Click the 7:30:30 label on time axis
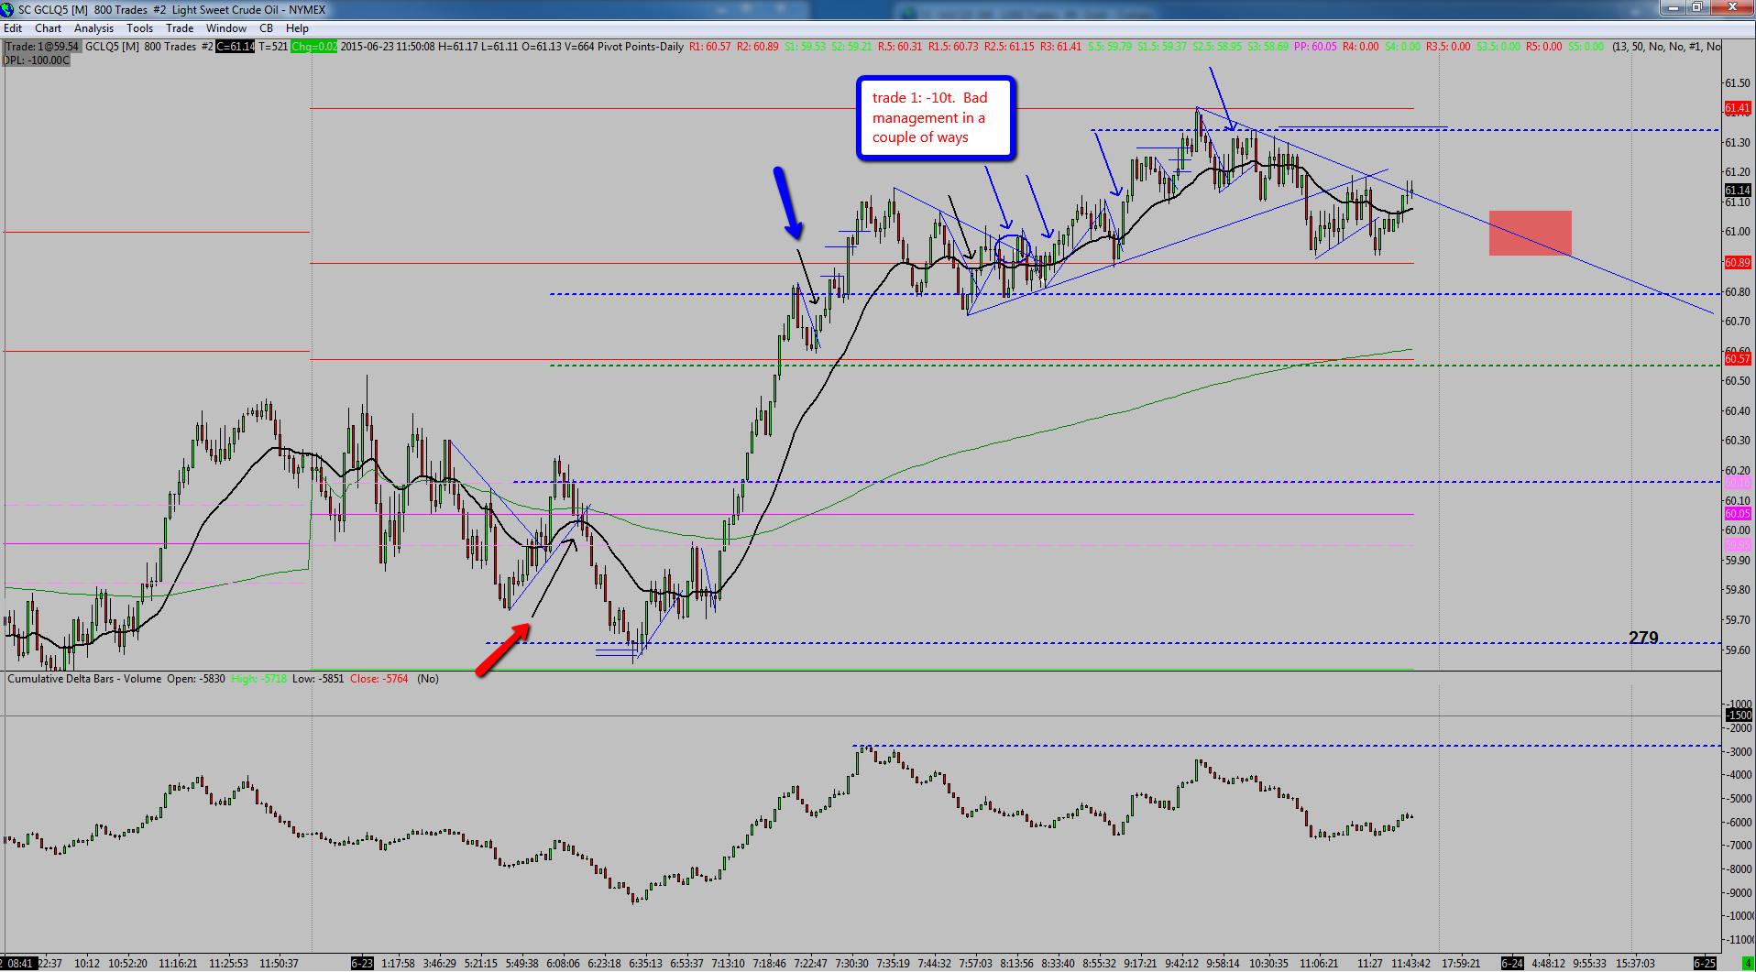This screenshot has width=1756, height=972. coord(851,964)
